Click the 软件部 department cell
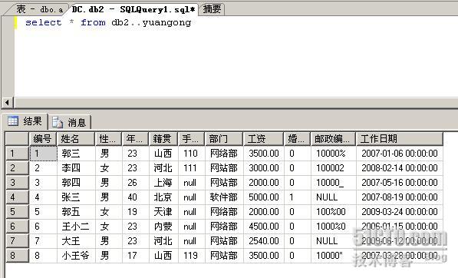 tap(224, 197)
